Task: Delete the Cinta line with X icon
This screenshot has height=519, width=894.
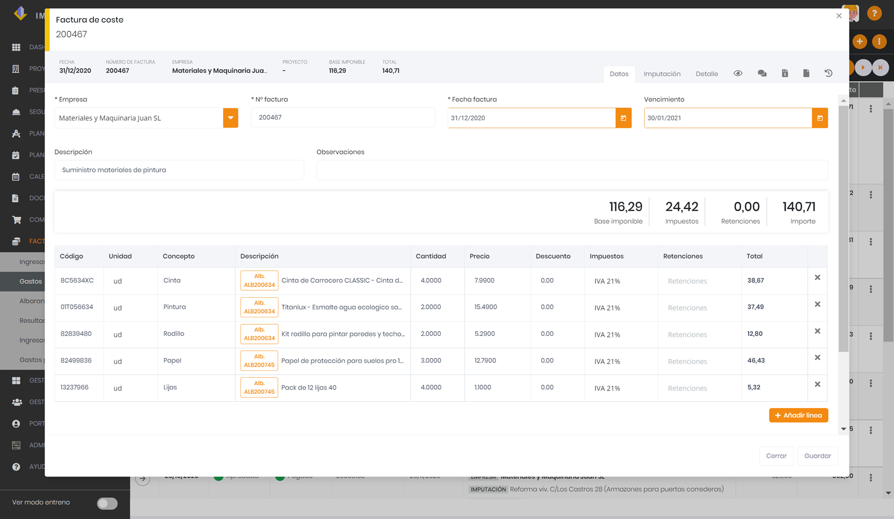Action: (818, 278)
